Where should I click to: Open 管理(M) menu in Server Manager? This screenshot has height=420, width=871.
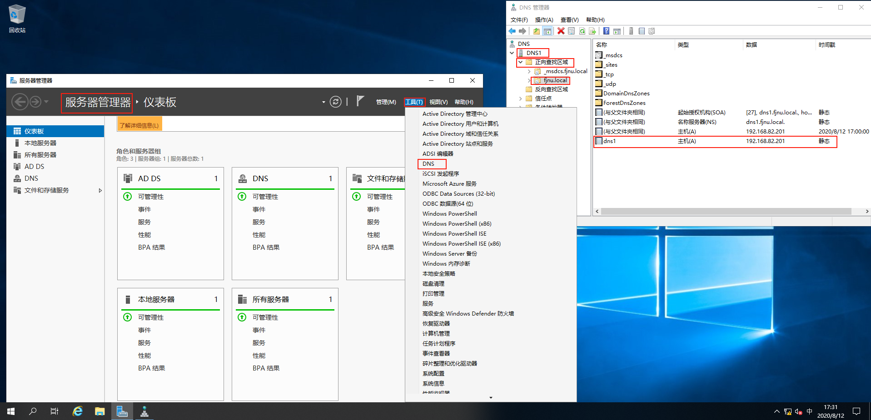[386, 102]
